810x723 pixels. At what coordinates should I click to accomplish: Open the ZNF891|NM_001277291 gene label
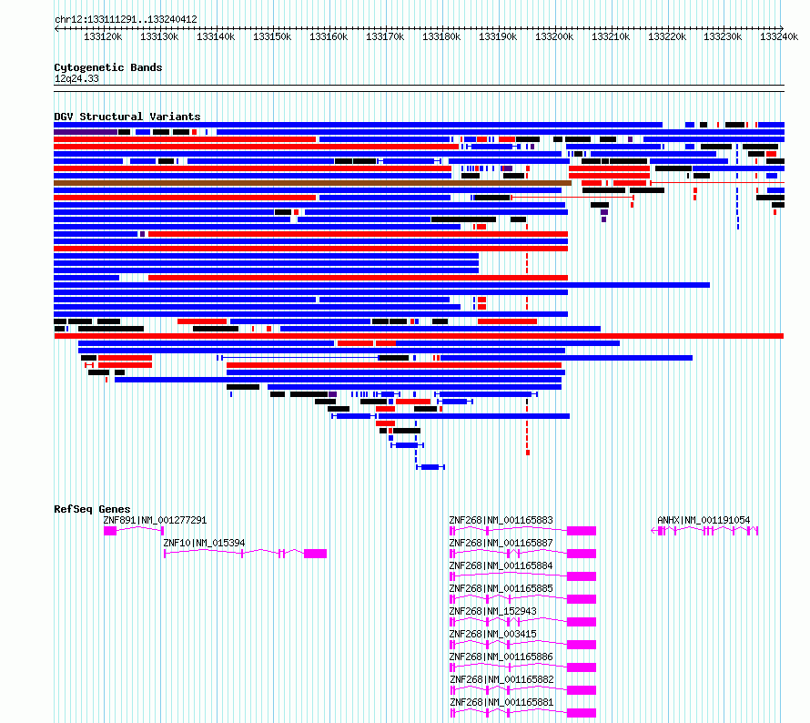(x=155, y=520)
